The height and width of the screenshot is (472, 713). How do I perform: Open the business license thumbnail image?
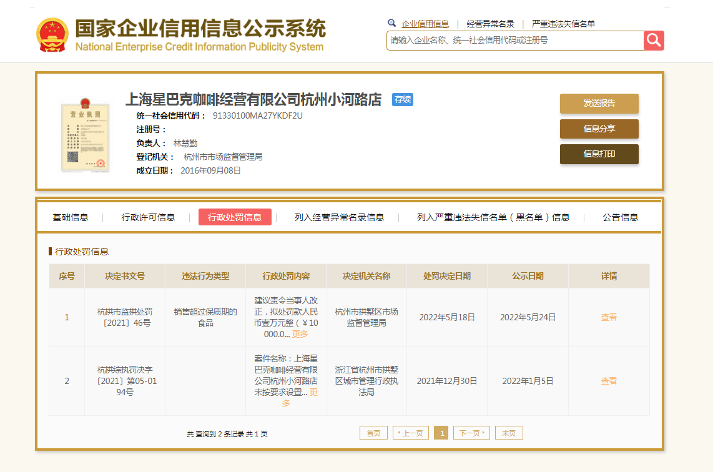click(x=86, y=135)
